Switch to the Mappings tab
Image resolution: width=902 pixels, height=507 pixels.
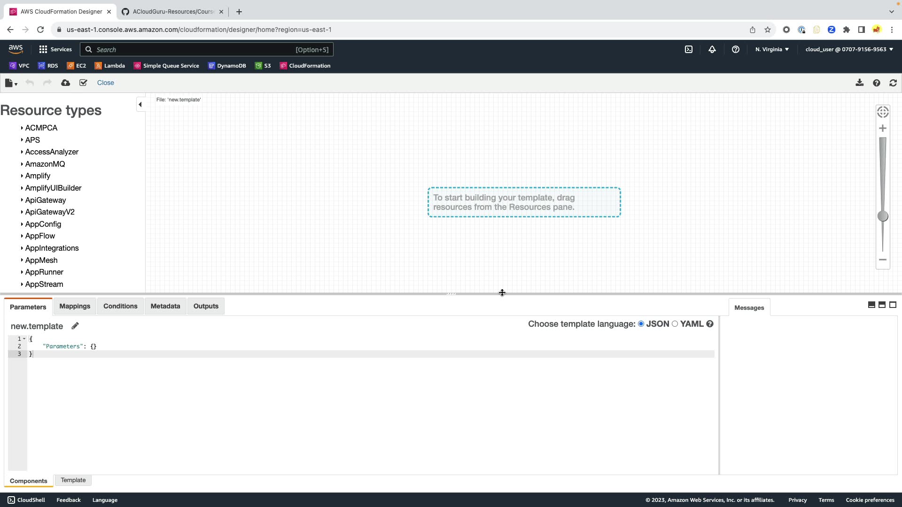pyautogui.click(x=75, y=306)
